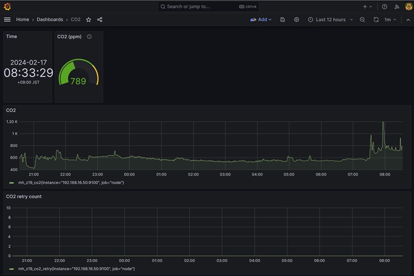Navigate to Dashboards breadcrumb
The width and height of the screenshot is (414, 276).
click(50, 20)
